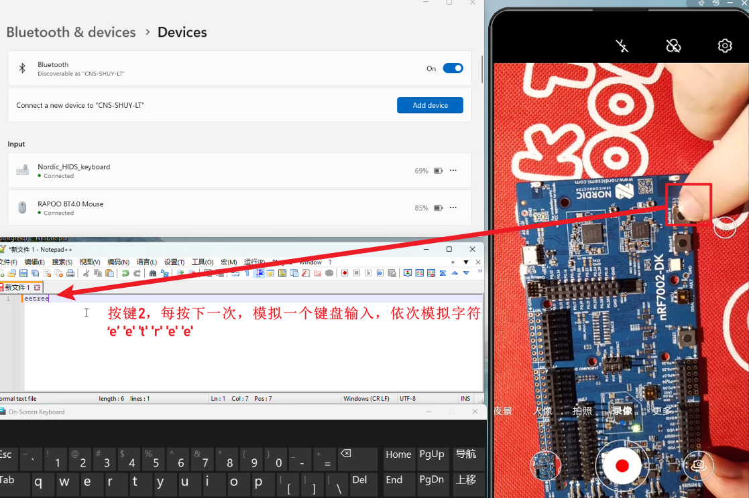
Task: Open the 工具(O) menu in Notepad++
Action: (x=203, y=262)
